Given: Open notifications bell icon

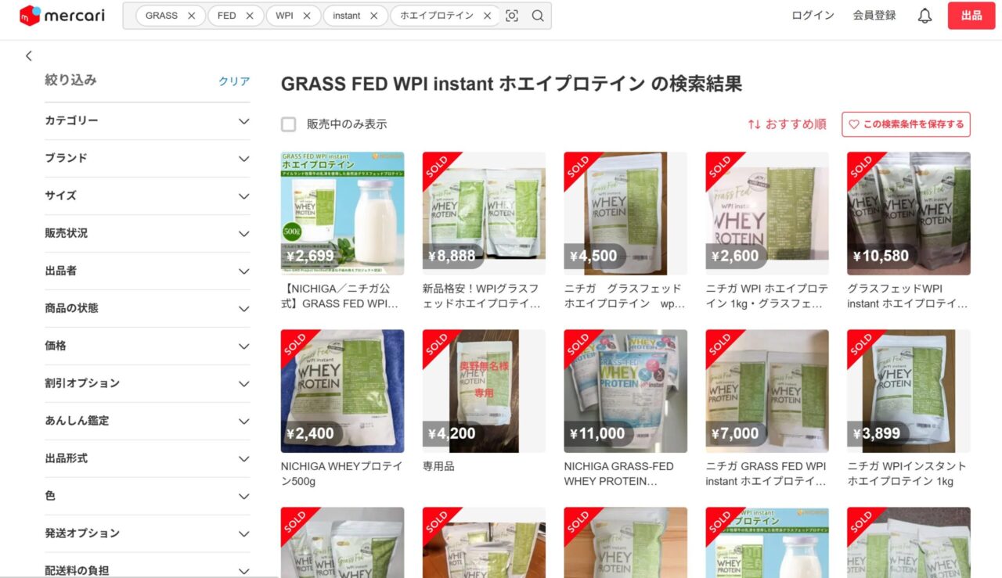Looking at the screenshot, I should pos(925,16).
